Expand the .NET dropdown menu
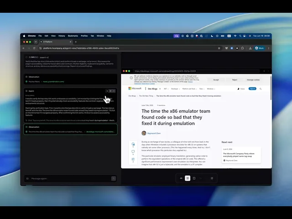This screenshot has height=219, width=292. tap(166, 89)
